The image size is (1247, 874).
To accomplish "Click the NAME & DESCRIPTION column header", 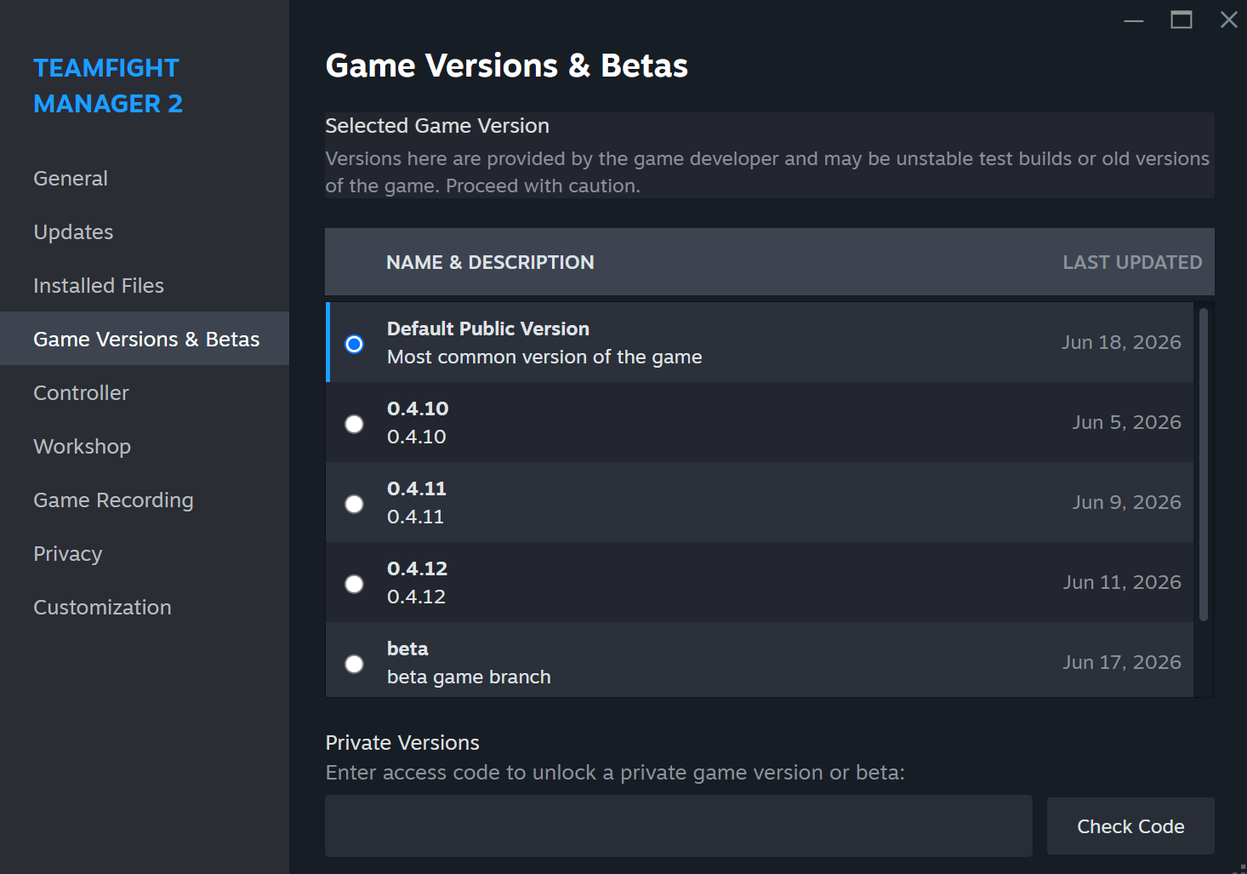I will [490, 262].
